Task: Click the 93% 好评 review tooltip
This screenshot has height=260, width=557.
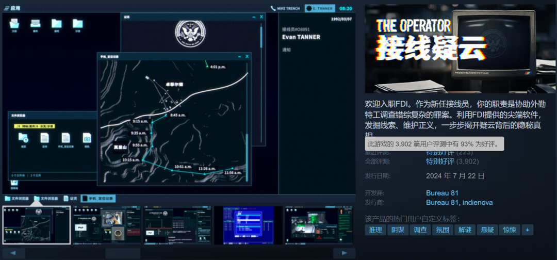Action: pyautogui.click(x=434, y=144)
